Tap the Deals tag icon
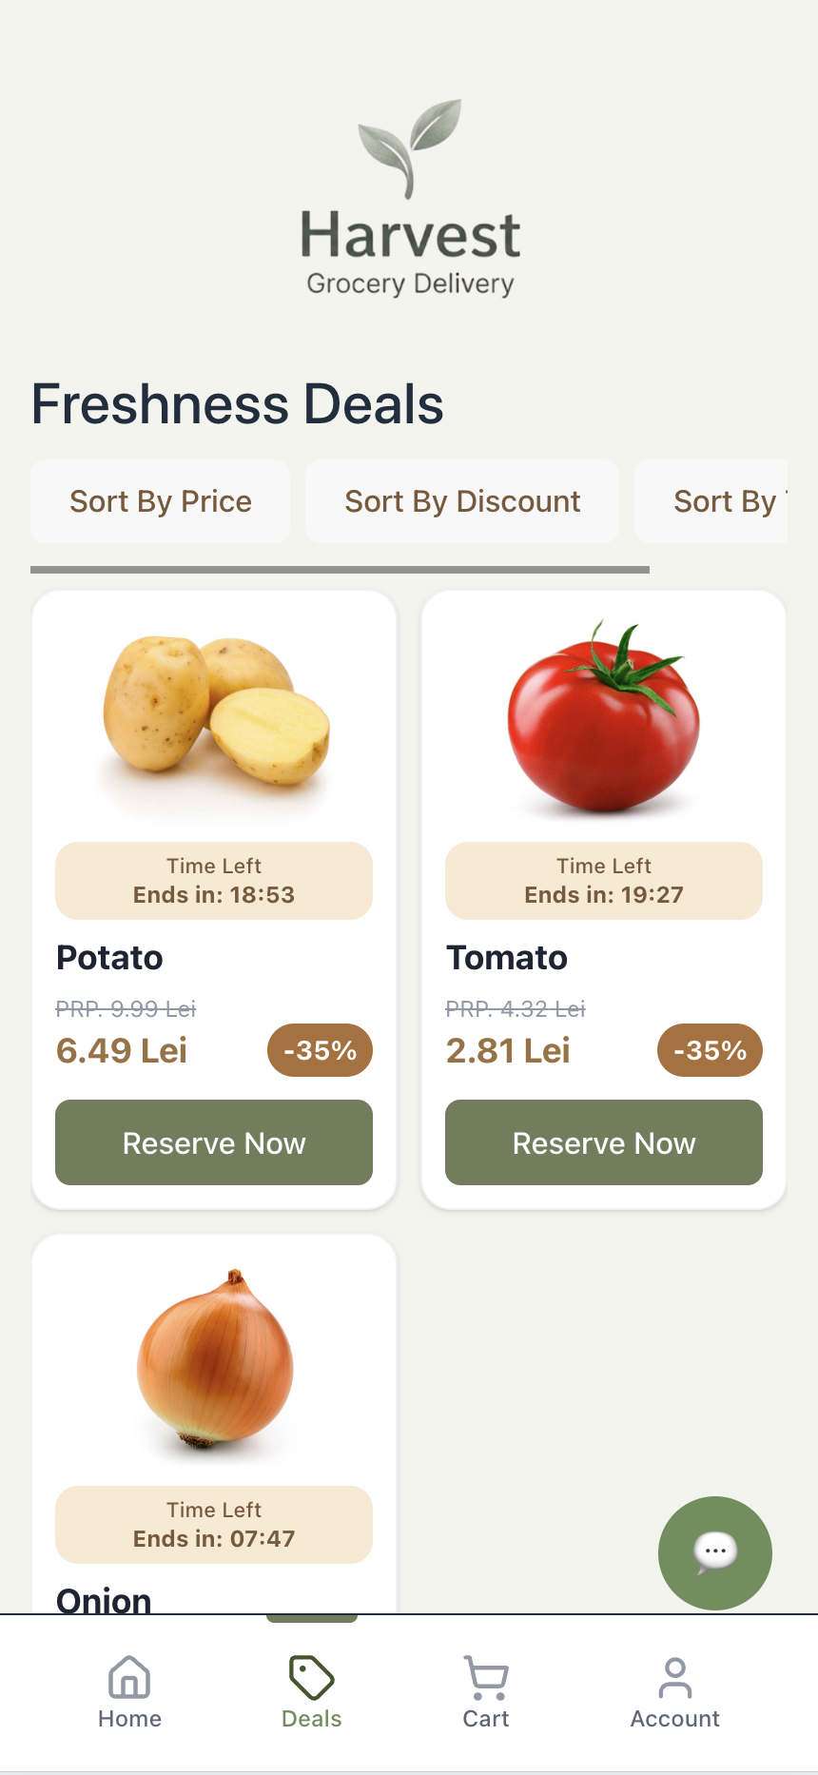 pyautogui.click(x=311, y=1677)
